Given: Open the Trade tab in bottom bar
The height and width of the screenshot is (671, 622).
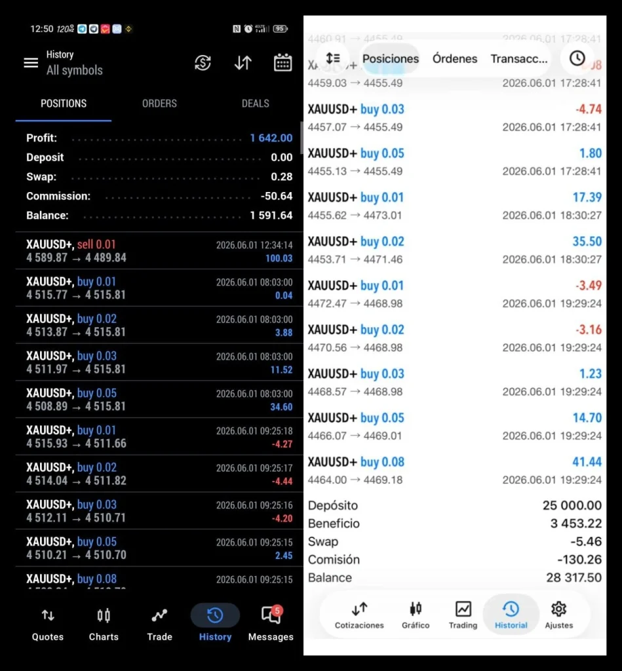Looking at the screenshot, I should (159, 624).
